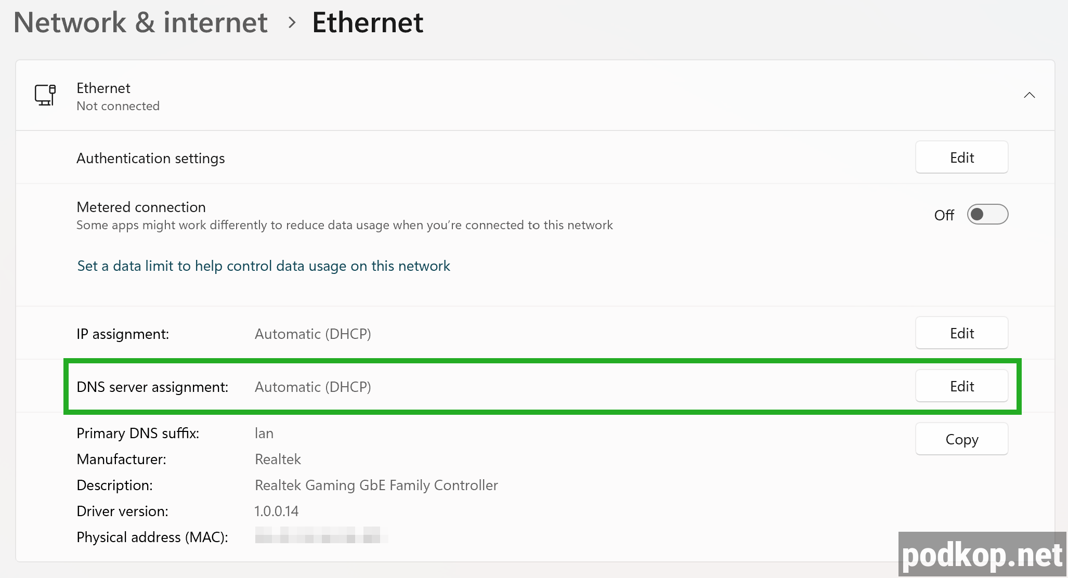The height and width of the screenshot is (578, 1068).
Task: Select the Primary DNS suffix value lan
Action: click(264, 432)
